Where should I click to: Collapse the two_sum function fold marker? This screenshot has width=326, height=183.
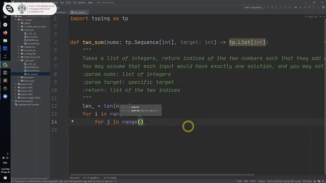(x=68, y=42)
